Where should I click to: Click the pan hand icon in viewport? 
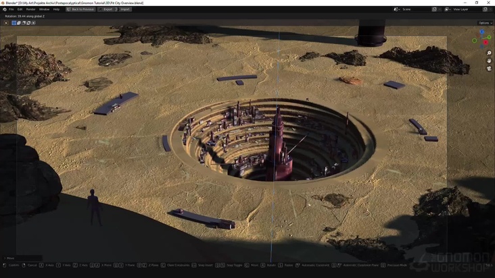tap(489, 61)
